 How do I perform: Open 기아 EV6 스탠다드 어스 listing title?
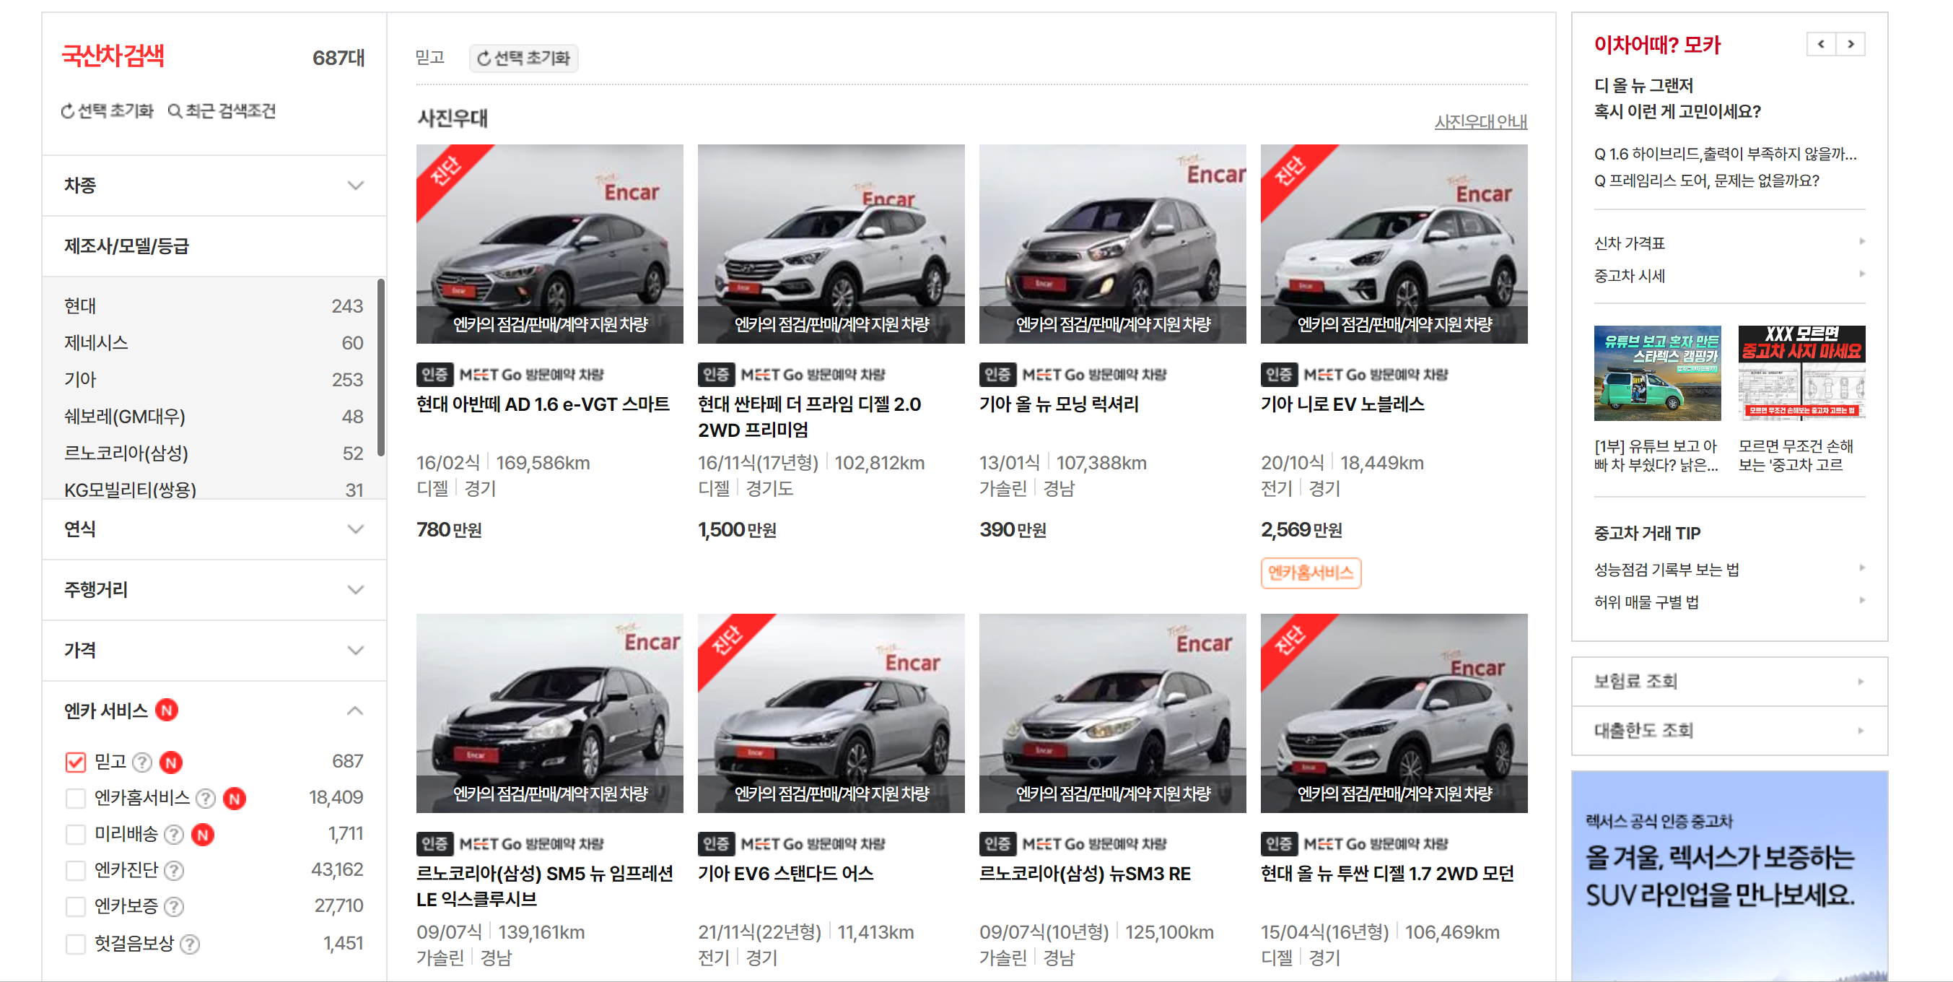coord(785,874)
